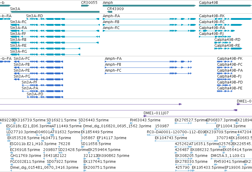Select the Galpha49B-RE transcript

pyautogui.click(x=228, y=49)
